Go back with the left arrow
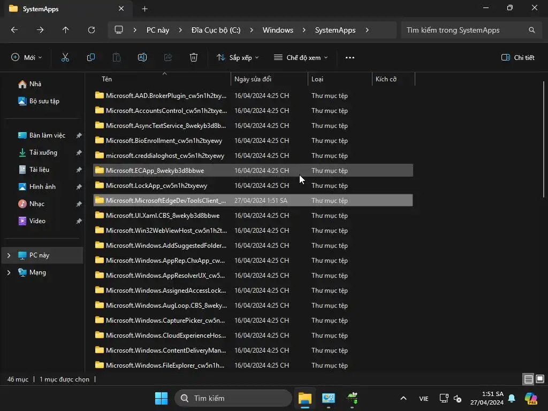Image resolution: width=548 pixels, height=411 pixels. point(14,30)
